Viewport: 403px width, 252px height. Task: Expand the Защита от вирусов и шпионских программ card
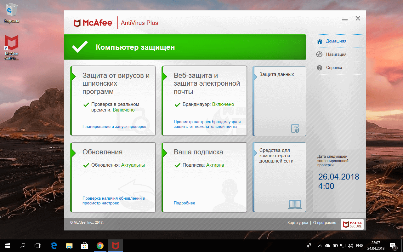pos(113,101)
